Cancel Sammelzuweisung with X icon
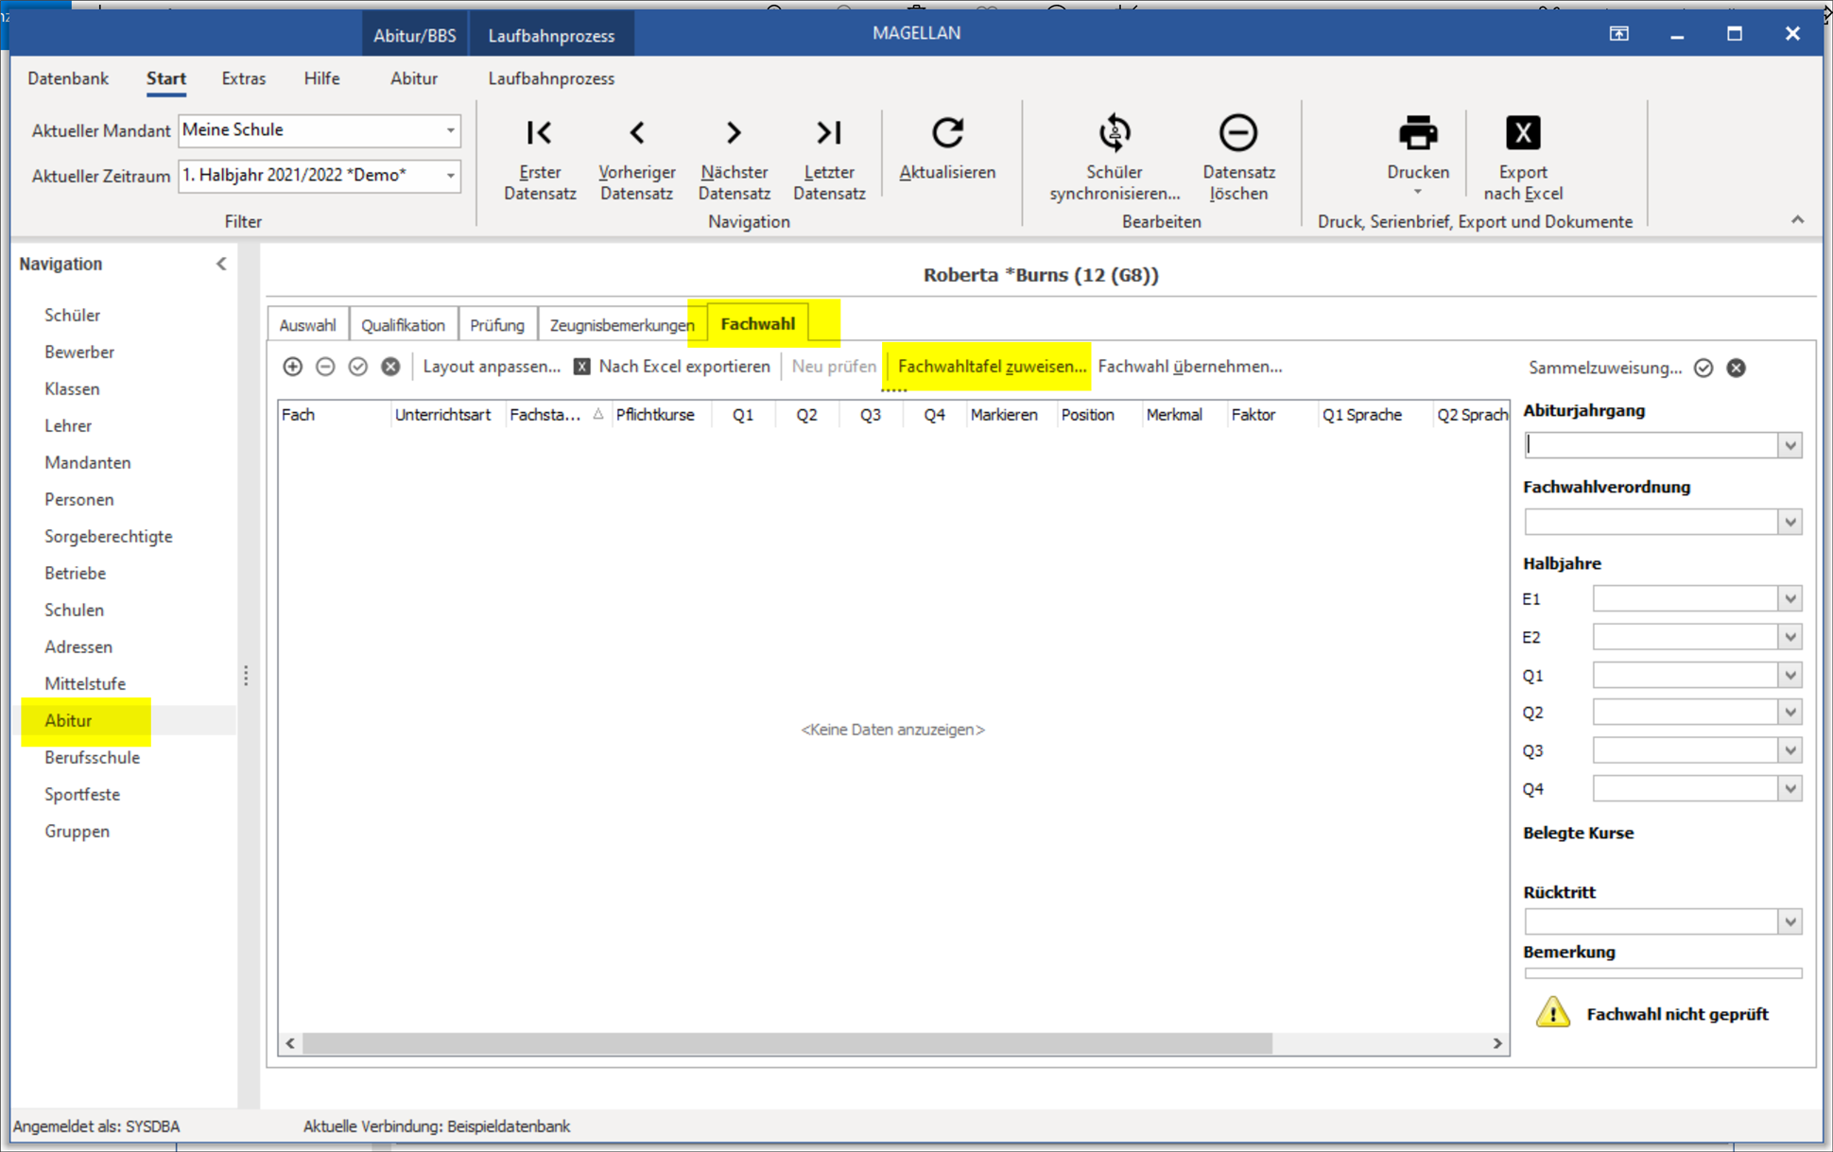The height and width of the screenshot is (1152, 1833). point(1737,368)
